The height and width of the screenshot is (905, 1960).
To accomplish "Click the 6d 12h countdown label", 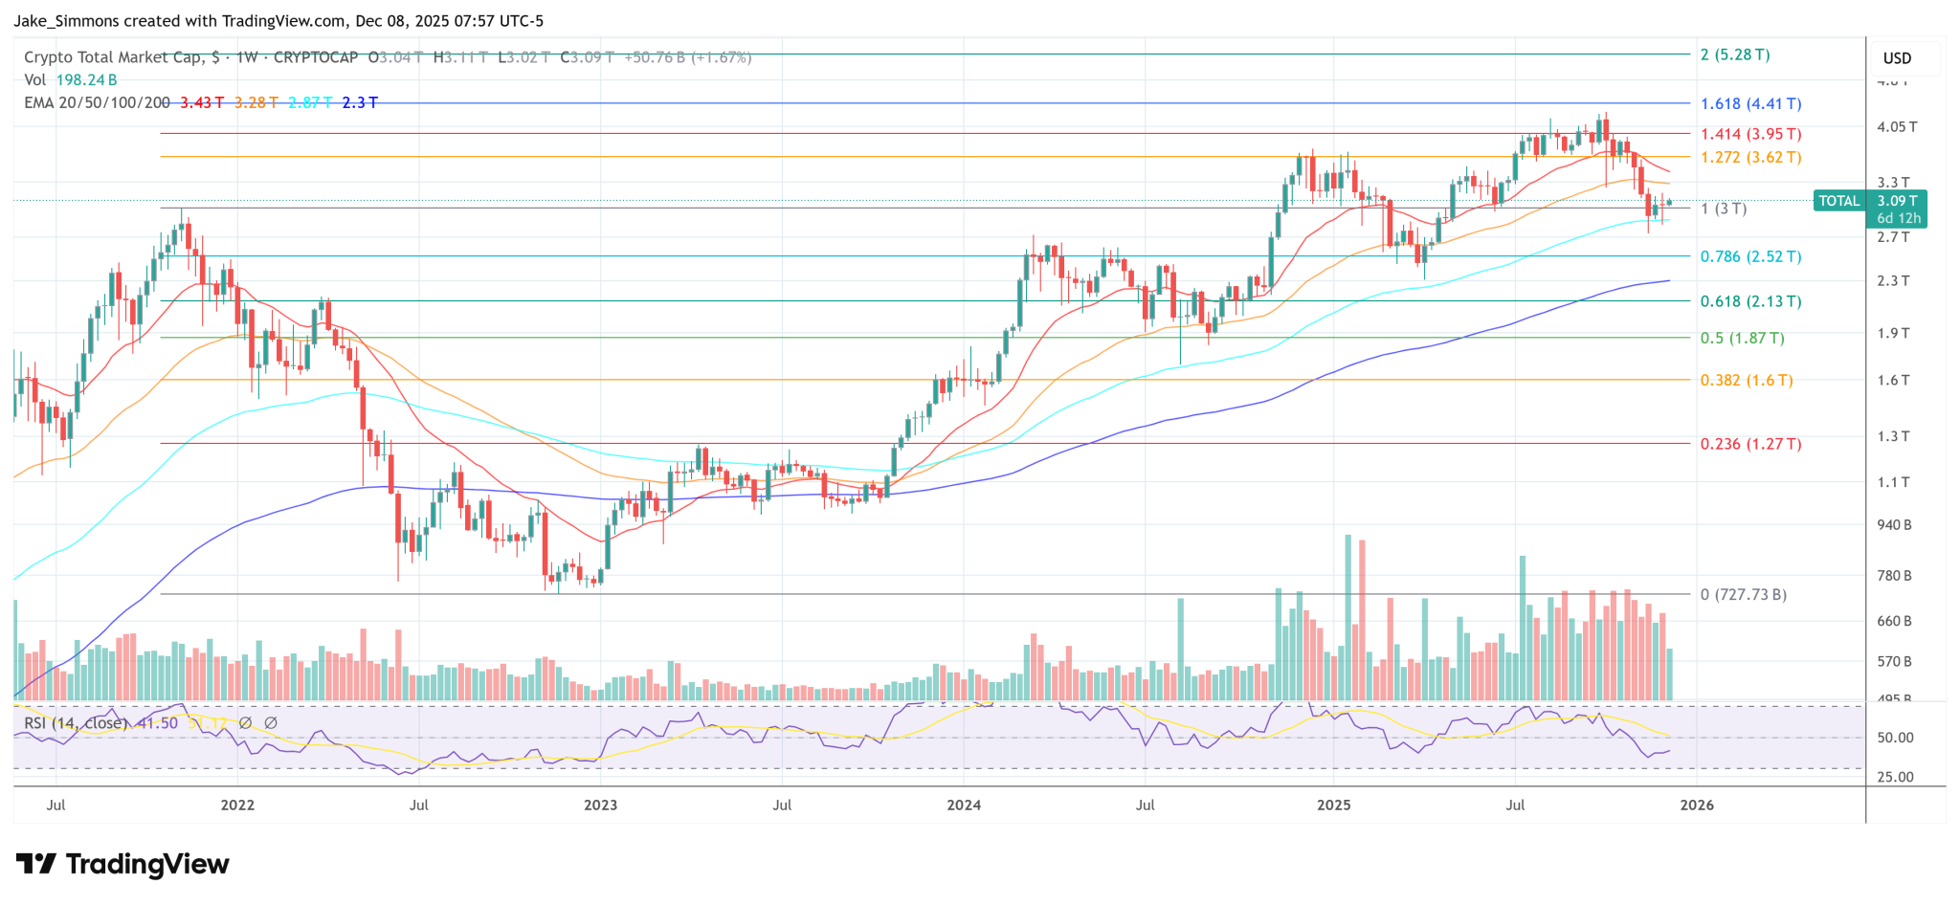I will (x=1897, y=218).
